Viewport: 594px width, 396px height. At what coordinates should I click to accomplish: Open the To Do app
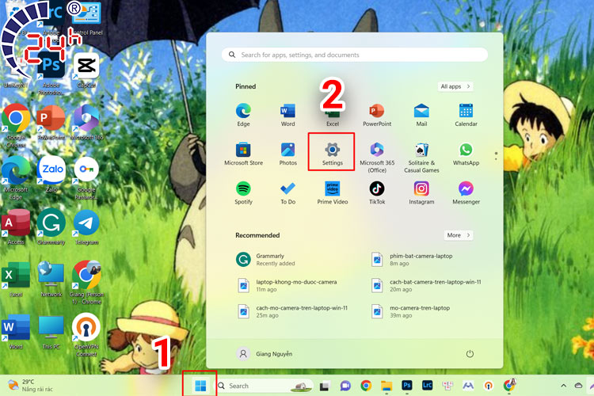coord(288,192)
